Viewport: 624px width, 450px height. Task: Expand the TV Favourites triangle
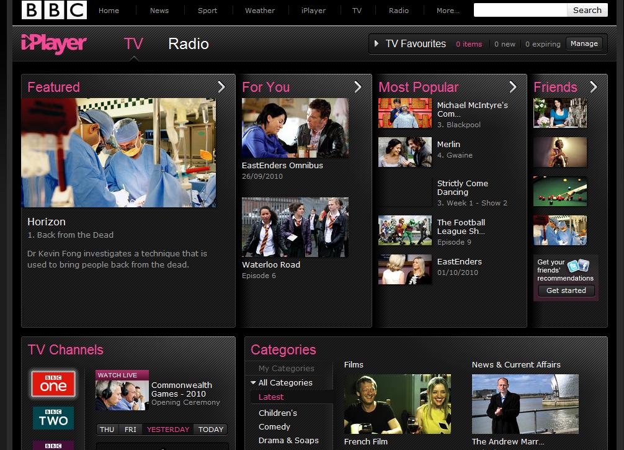pos(376,43)
